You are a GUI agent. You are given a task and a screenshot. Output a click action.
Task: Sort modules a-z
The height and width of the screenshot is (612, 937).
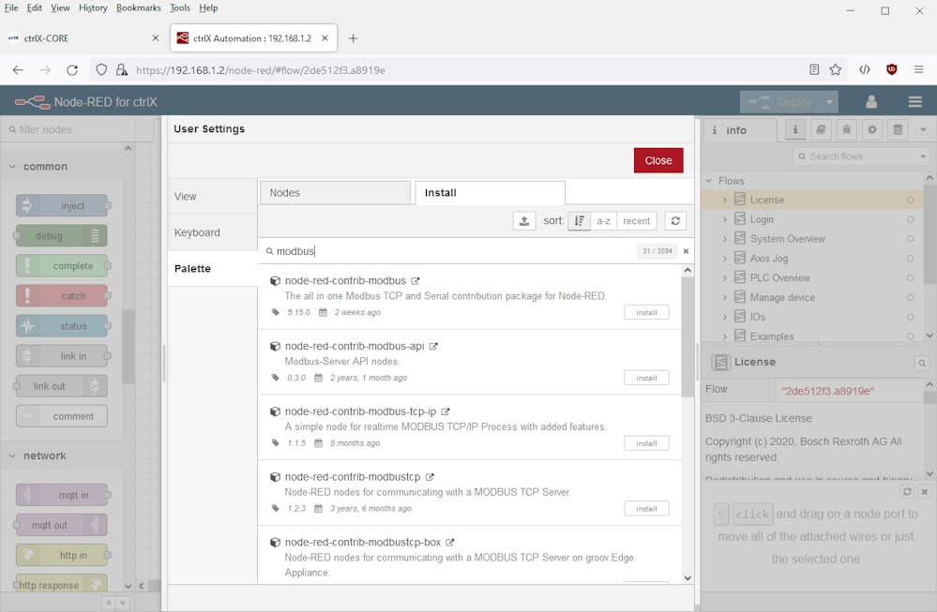point(603,221)
